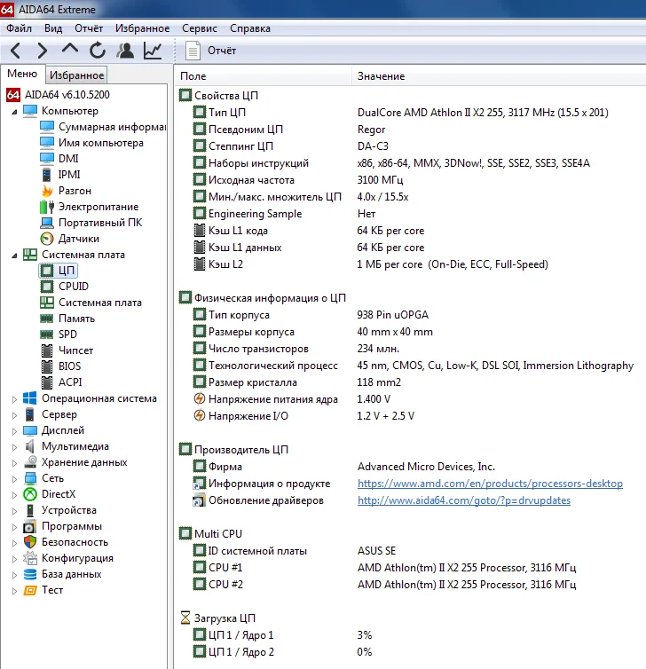Click the Back navigation arrow
Viewport: 646px width, 669px height.
pos(15,51)
